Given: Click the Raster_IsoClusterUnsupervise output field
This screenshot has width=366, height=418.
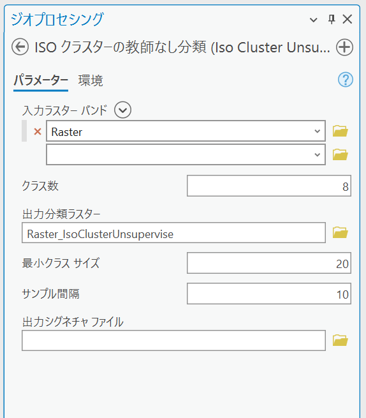Looking at the screenshot, I should tap(173, 233).
